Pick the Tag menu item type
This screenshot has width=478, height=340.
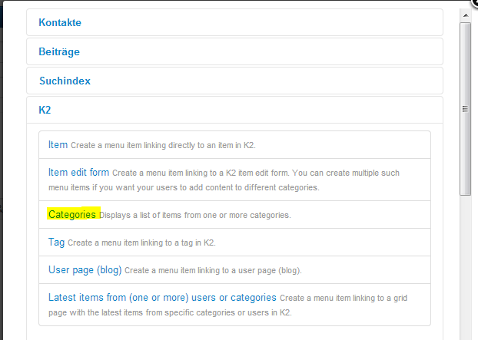[56, 243]
